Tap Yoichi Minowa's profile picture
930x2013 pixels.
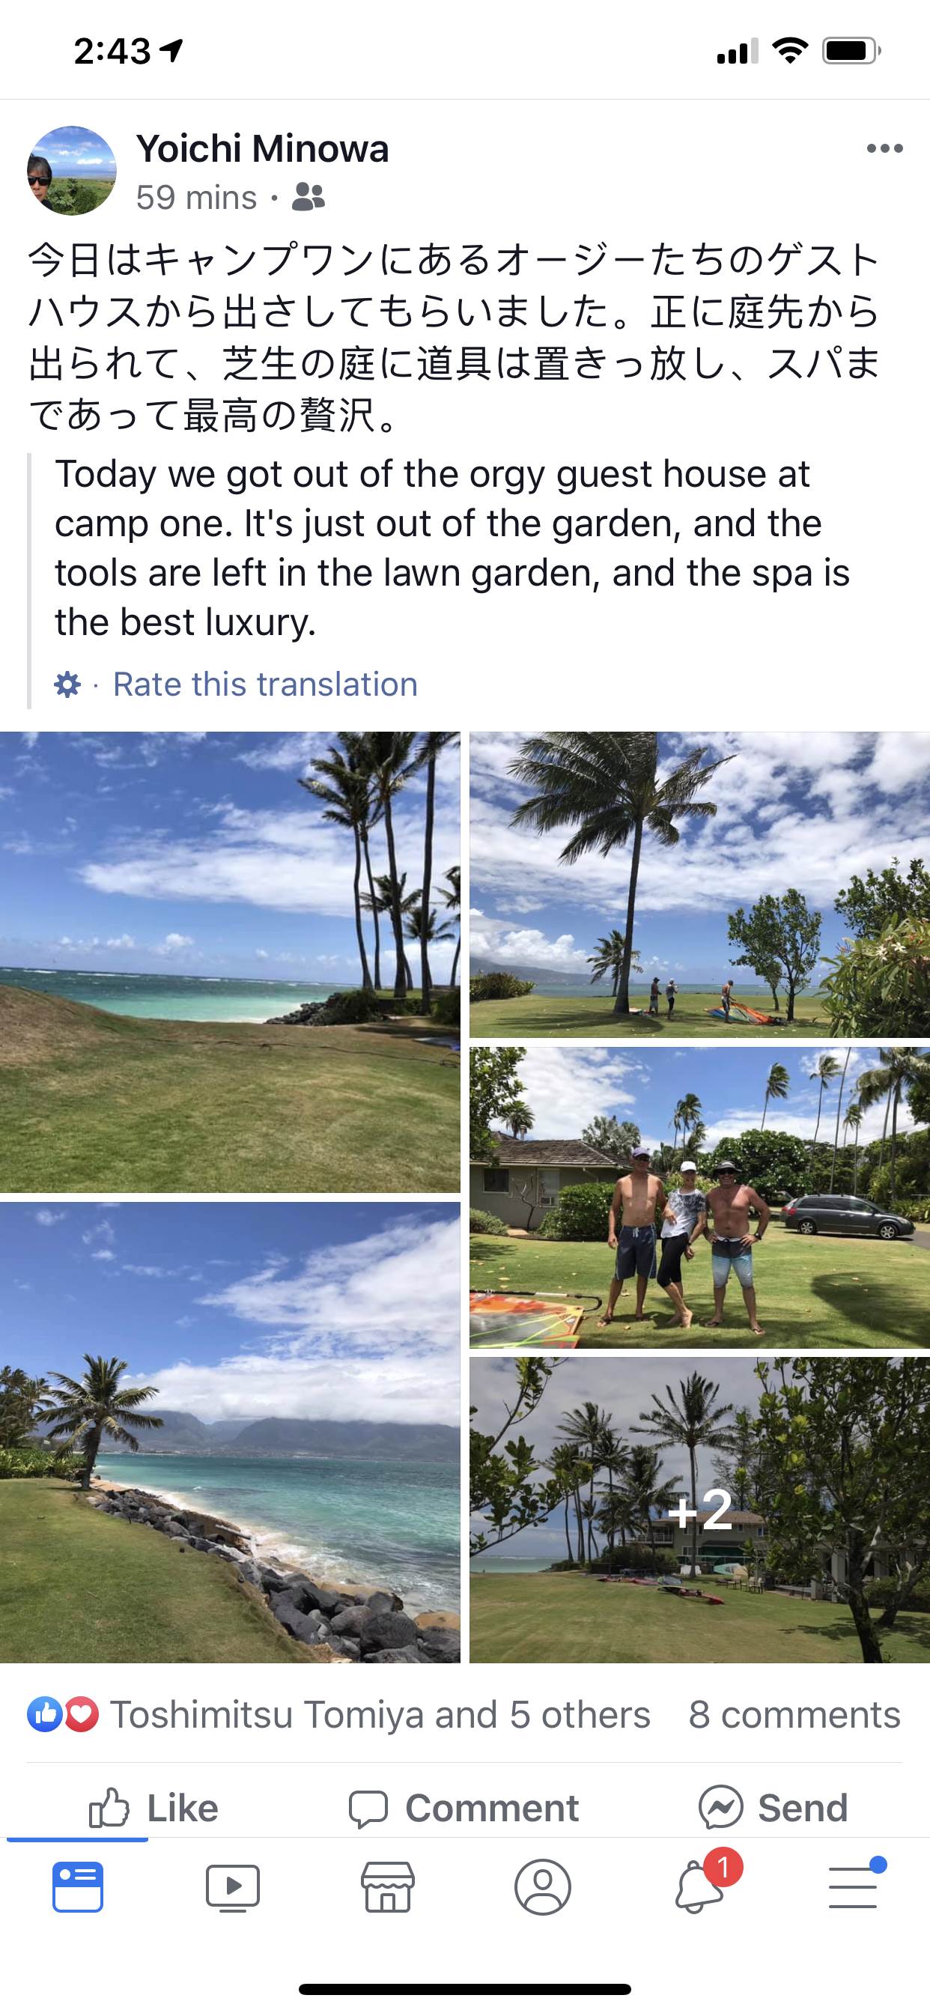[x=72, y=170]
